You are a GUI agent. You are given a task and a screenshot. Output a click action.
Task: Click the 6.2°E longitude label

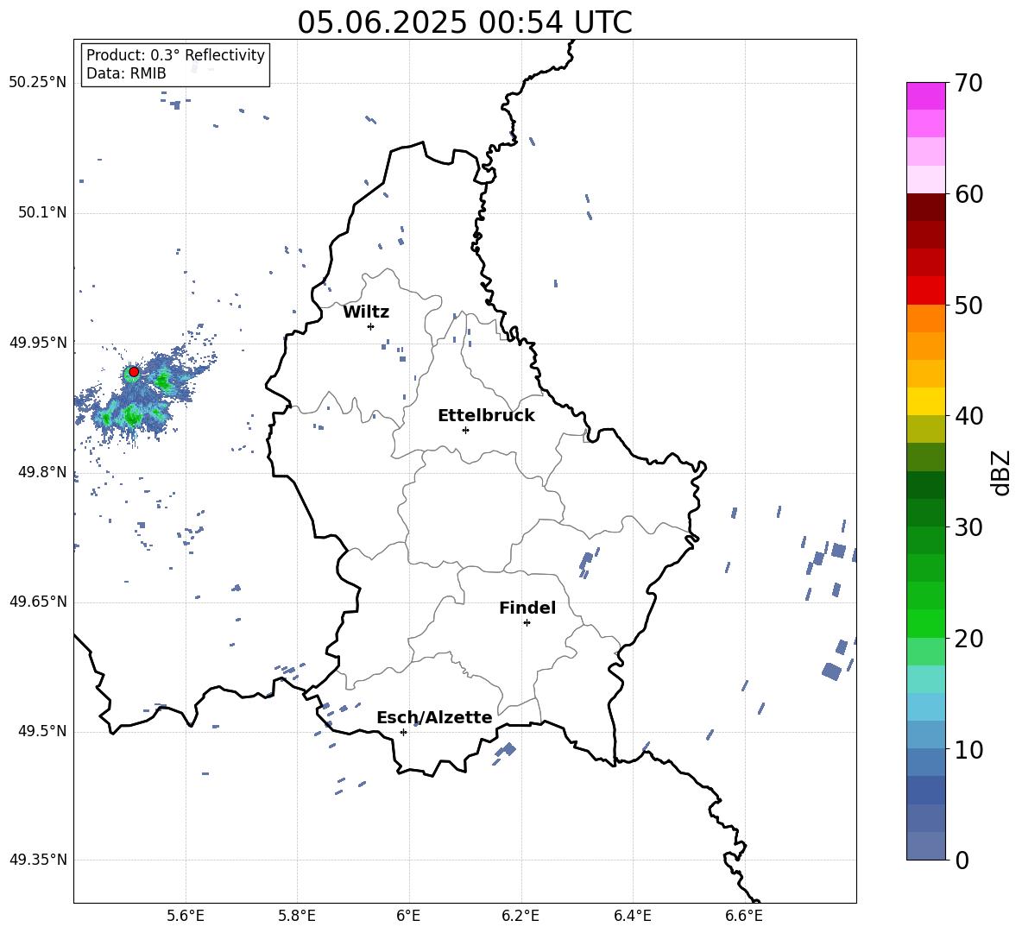point(520,916)
